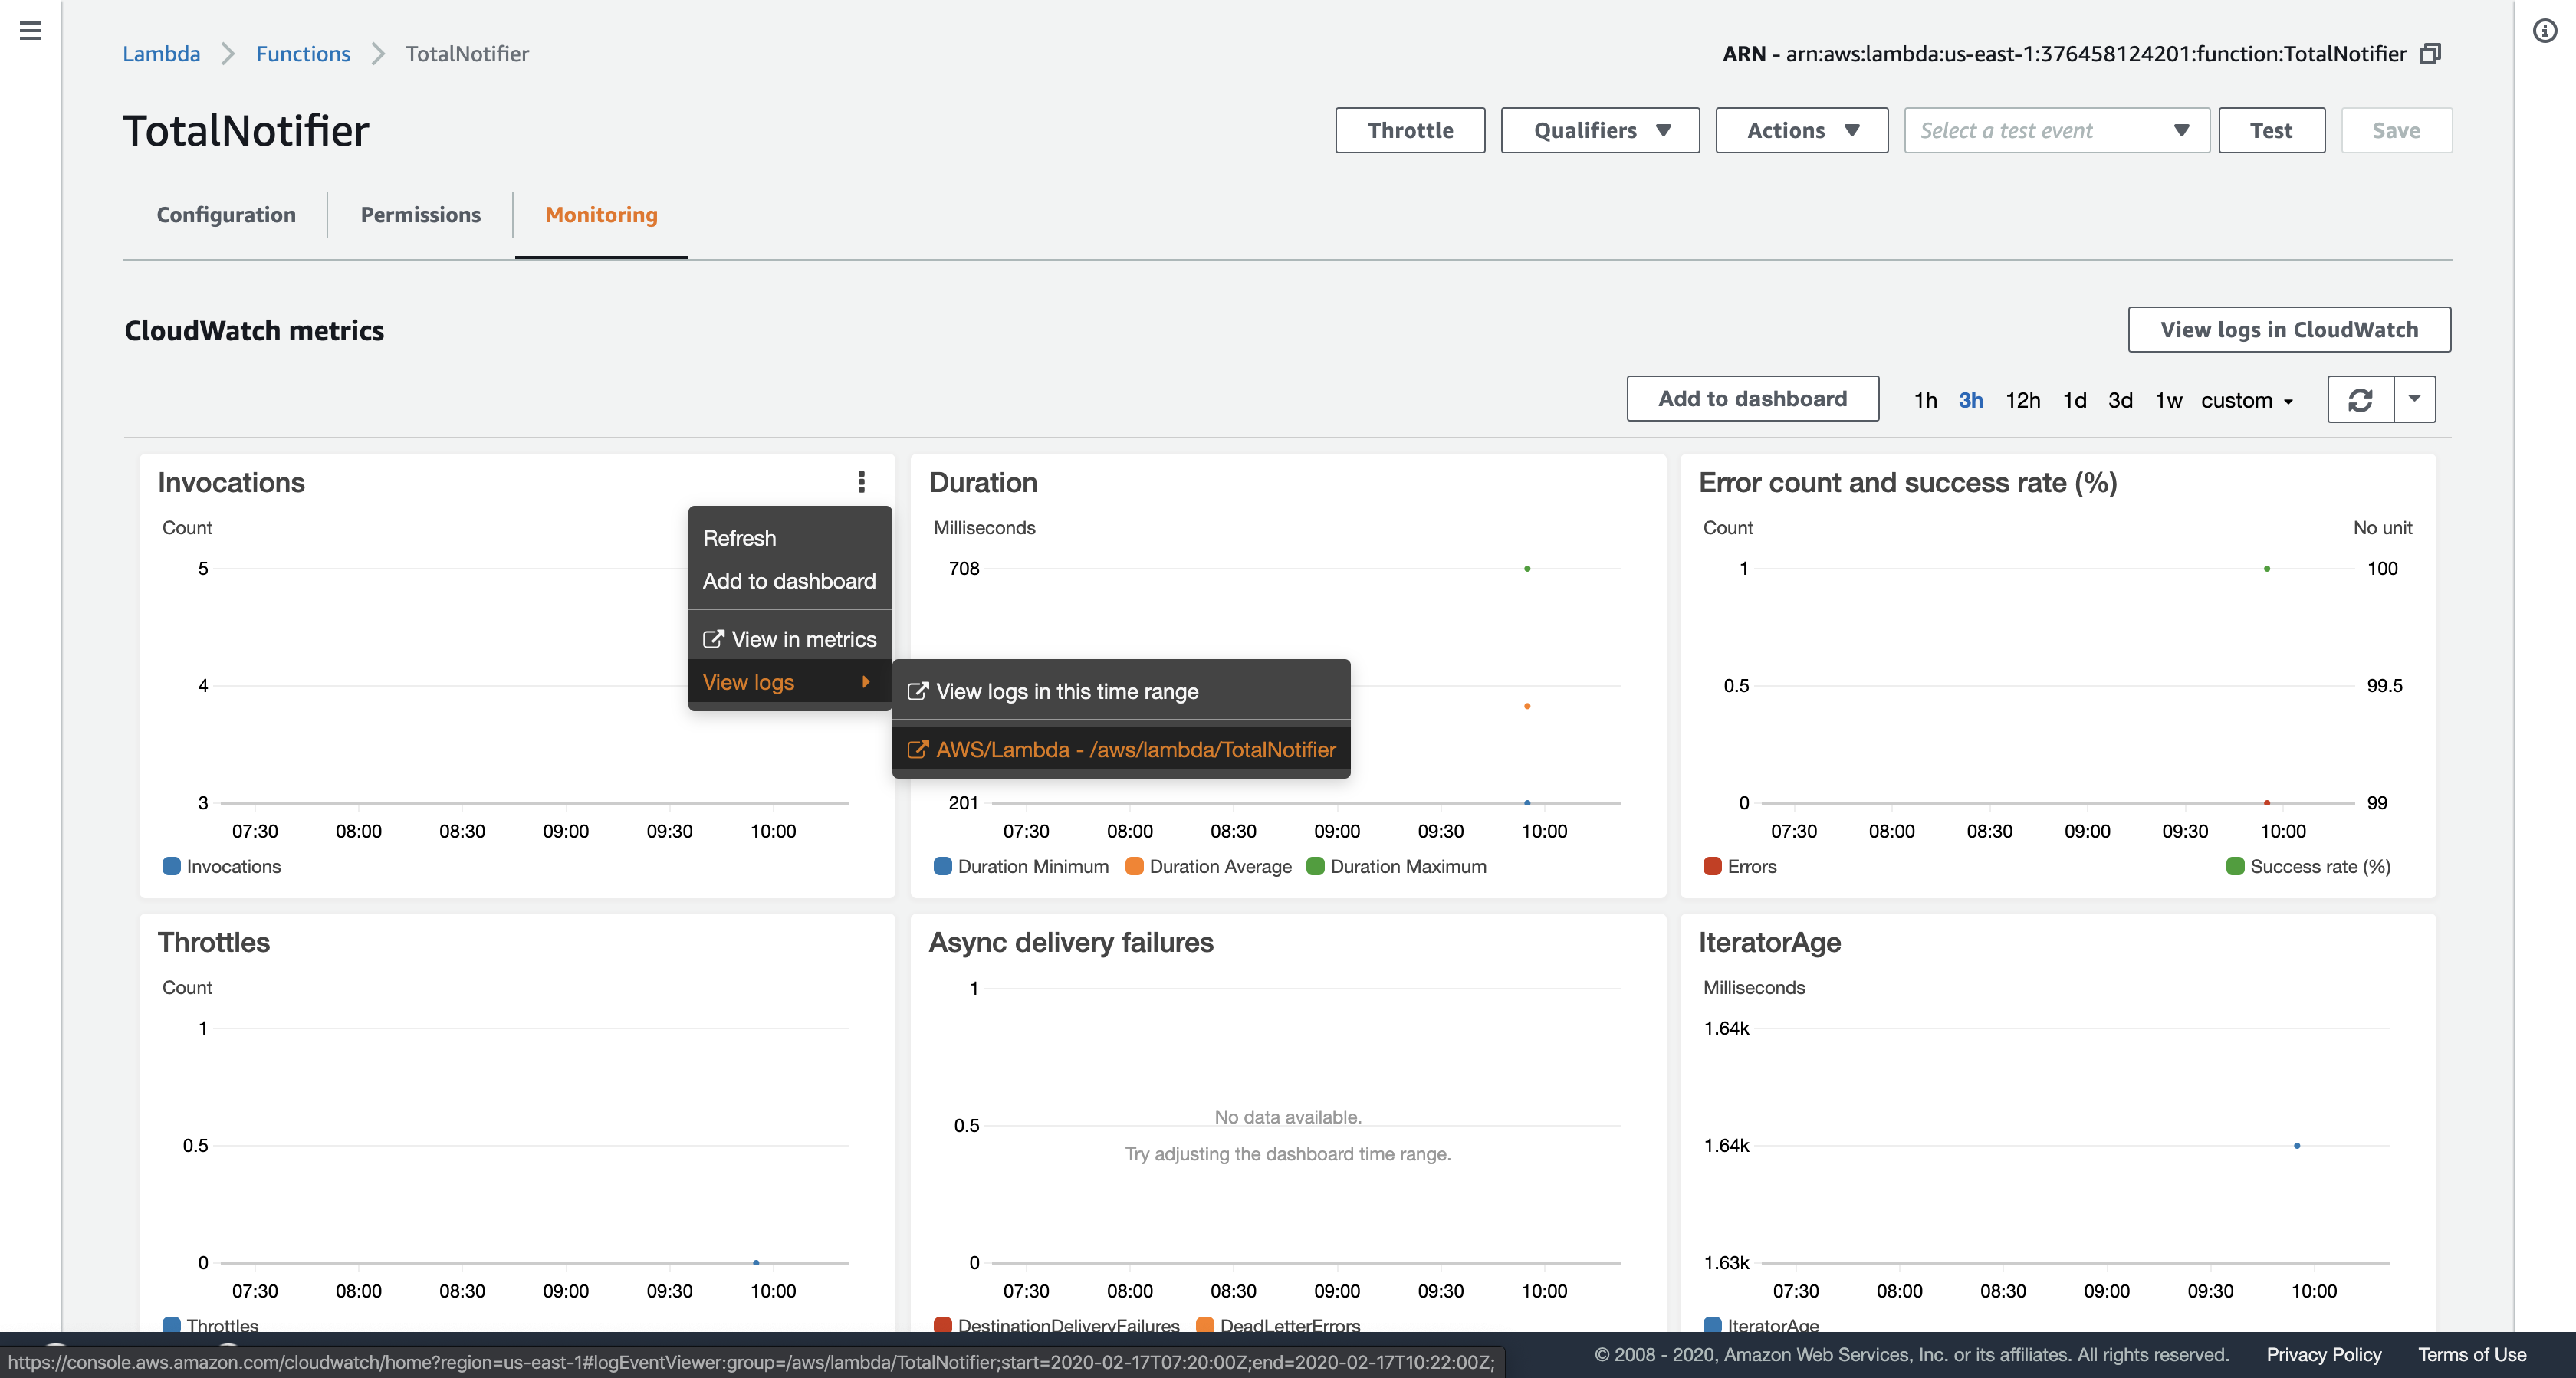Click the refresh metrics icon
The image size is (2576, 1378).
click(2360, 400)
